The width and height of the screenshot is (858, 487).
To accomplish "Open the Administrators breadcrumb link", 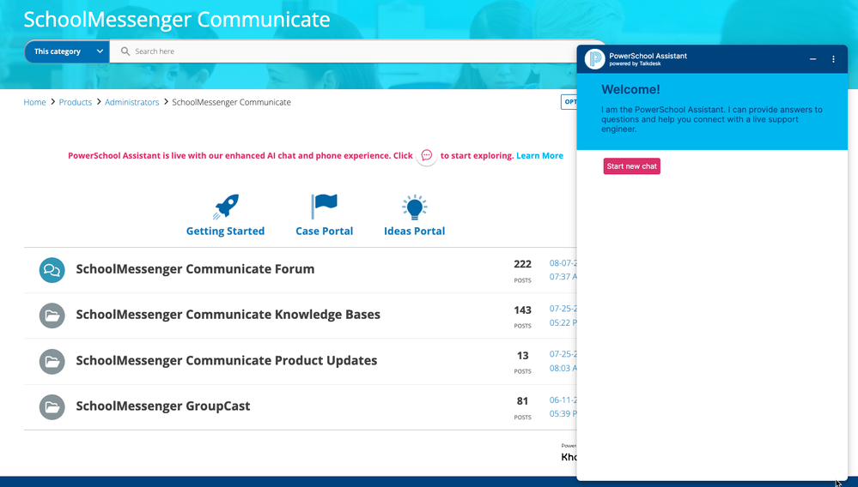I will 131,102.
